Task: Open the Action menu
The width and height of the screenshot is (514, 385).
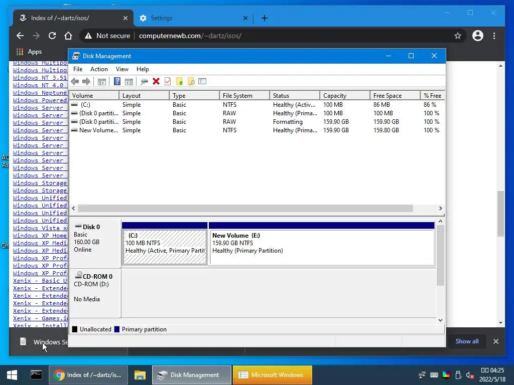Action: (x=99, y=69)
